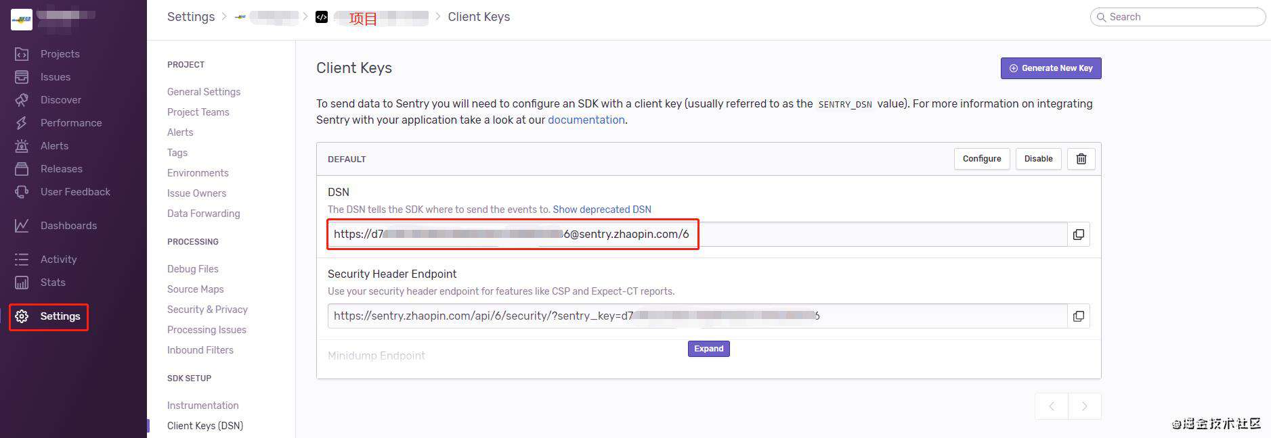Navigate to Discover

coord(61,100)
